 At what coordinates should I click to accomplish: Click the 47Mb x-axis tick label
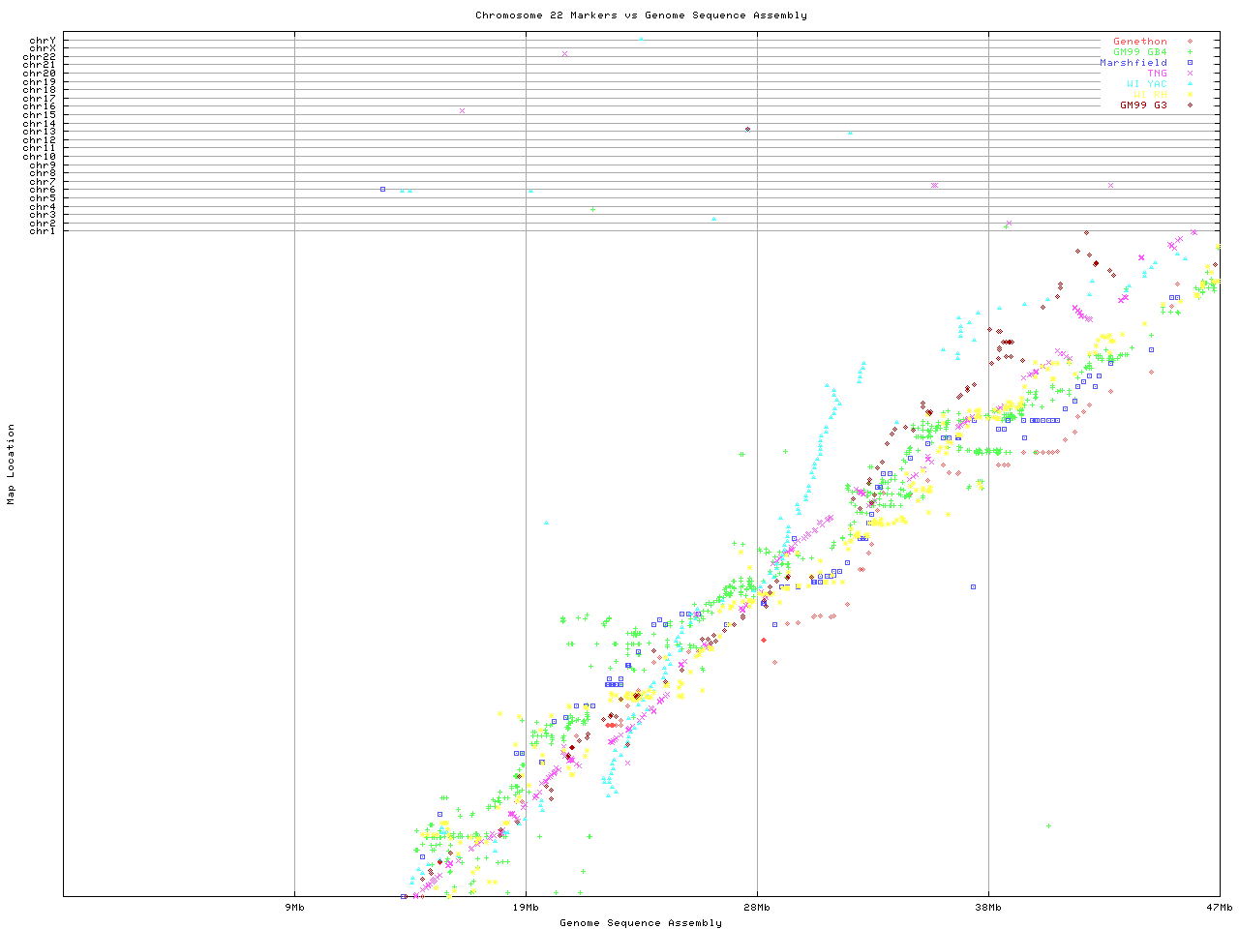click(x=1219, y=907)
